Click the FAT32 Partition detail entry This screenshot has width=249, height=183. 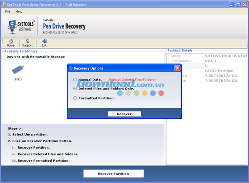(x=219, y=71)
